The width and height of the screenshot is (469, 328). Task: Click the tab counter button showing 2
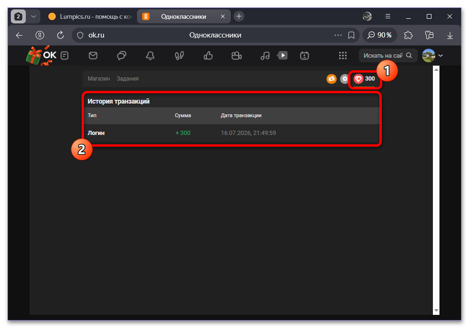18,16
